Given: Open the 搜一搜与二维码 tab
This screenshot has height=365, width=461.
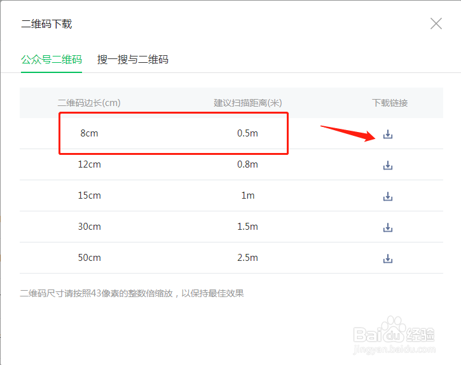Looking at the screenshot, I should (x=133, y=60).
